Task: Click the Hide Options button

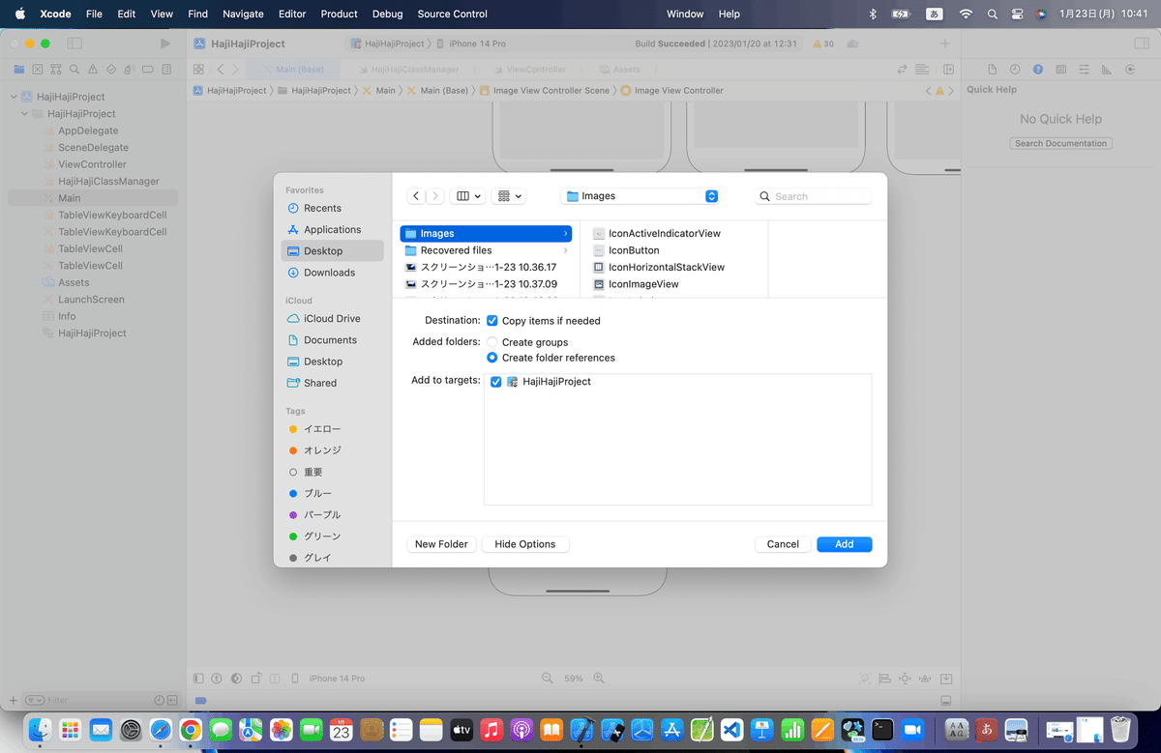Action: point(525,544)
